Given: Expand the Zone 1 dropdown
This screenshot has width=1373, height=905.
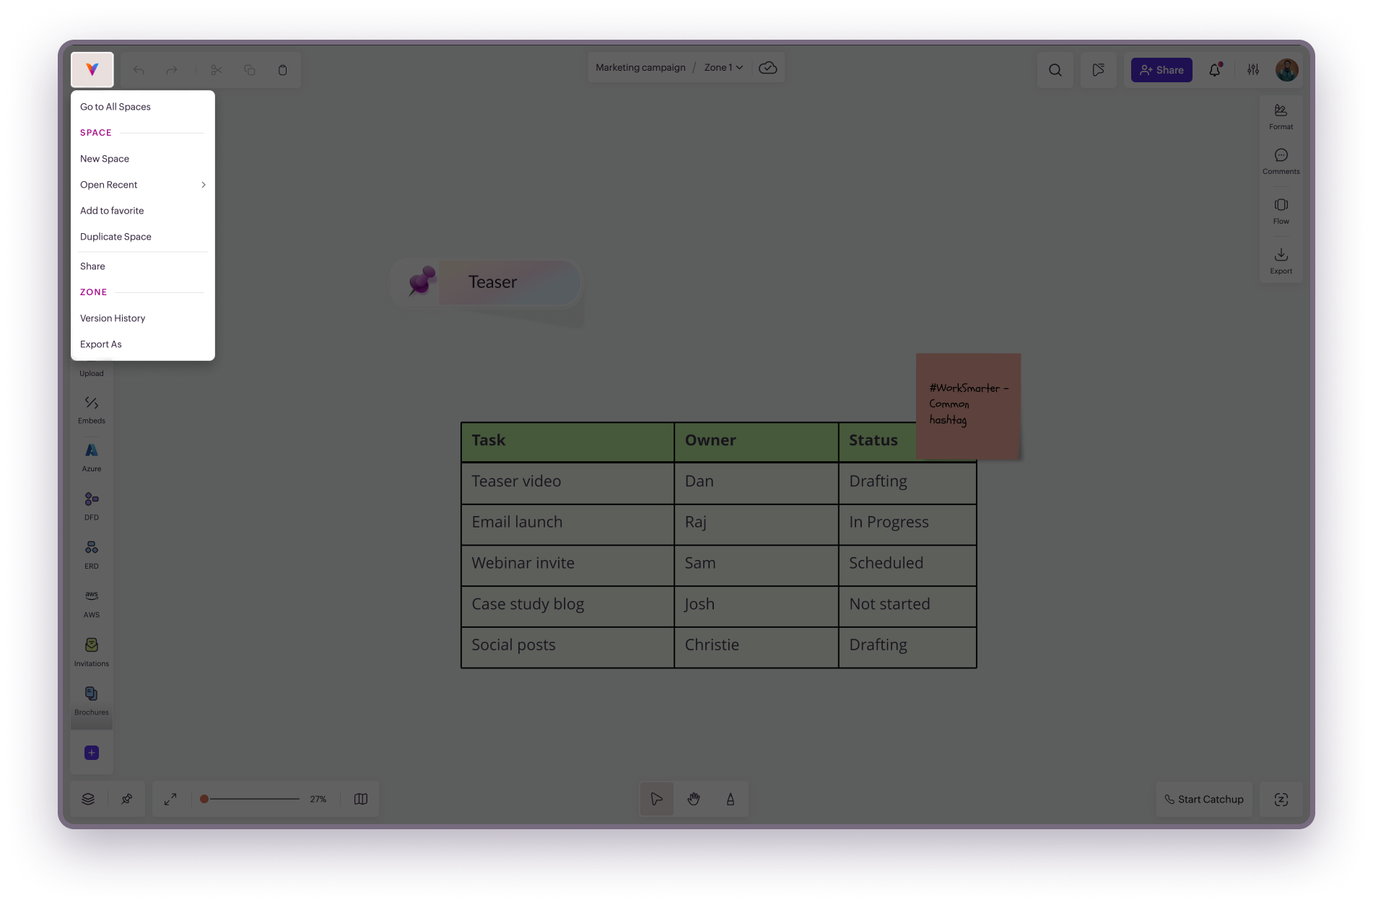Looking at the screenshot, I should click(723, 68).
